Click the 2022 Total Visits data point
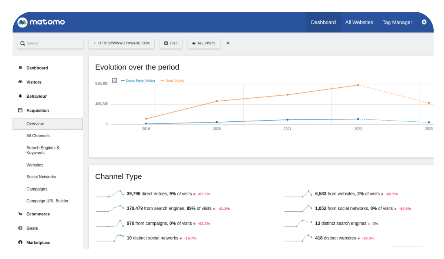The width and height of the screenshot is (444, 259). [x=358, y=85]
